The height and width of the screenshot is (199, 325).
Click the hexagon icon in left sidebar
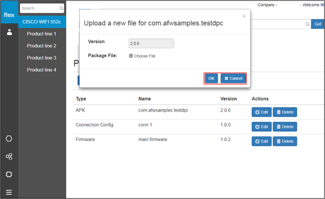point(9,138)
